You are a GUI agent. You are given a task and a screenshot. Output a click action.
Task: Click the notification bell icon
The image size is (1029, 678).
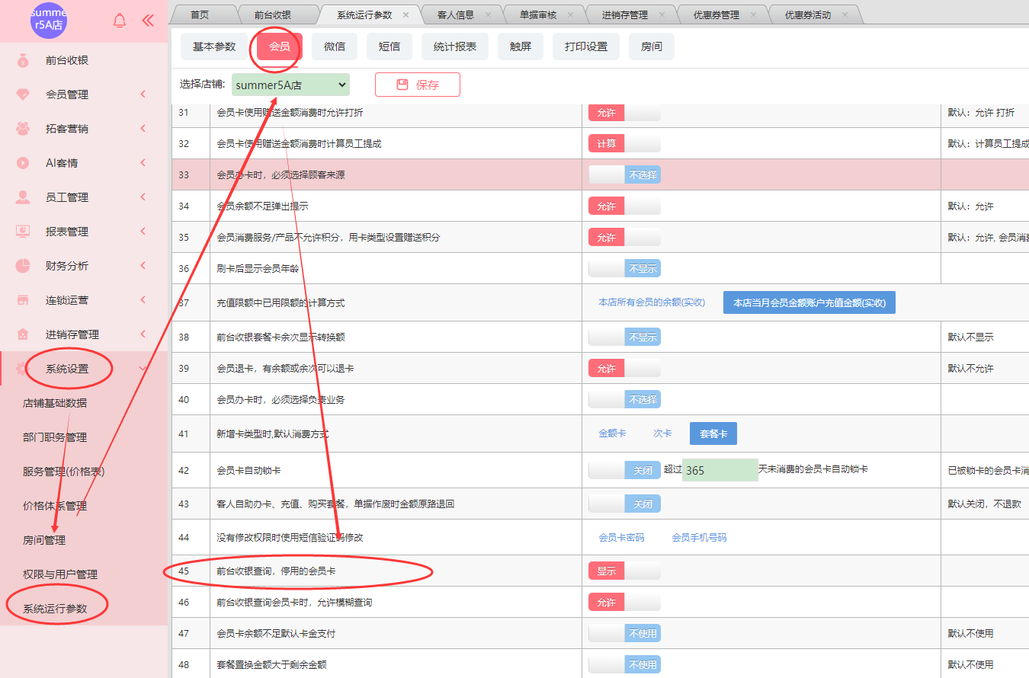pyautogui.click(x=120, y=21)
